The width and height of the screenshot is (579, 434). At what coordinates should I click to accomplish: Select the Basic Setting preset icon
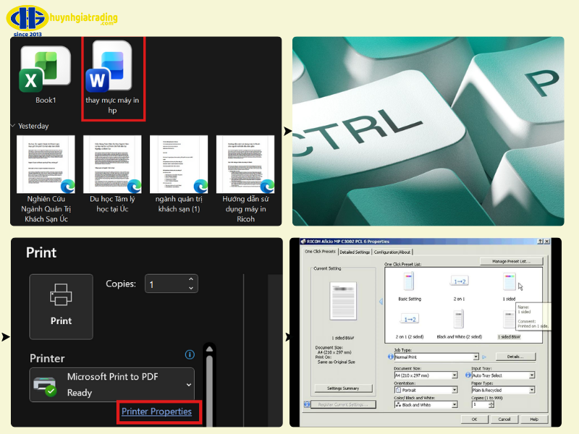[409, 282]
